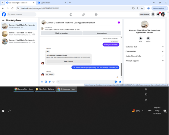Open notifications bell icon
The height and width of the screenshot is (135, 169).
(158, 15)
